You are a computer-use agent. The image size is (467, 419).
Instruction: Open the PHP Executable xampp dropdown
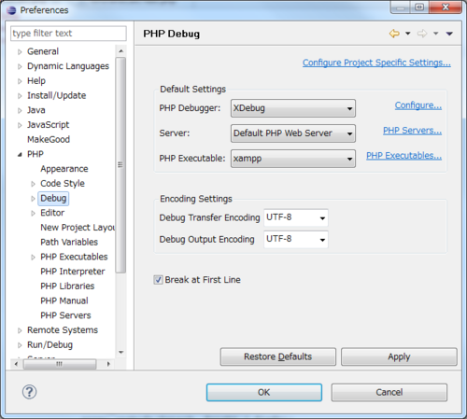click(293, 159)
